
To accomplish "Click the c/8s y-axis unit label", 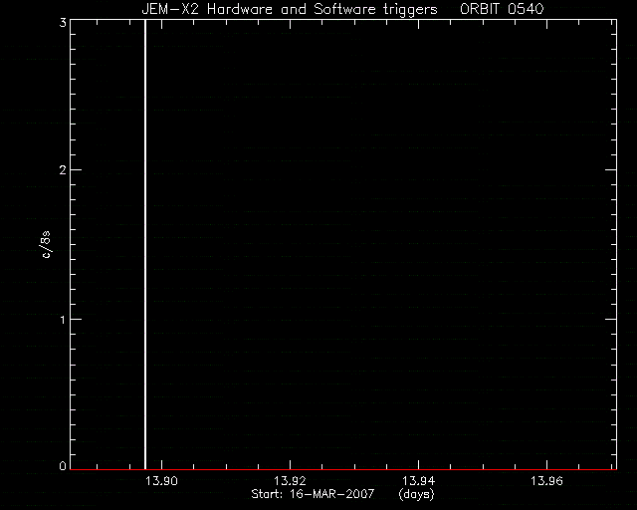I will (x=46, y=244).
